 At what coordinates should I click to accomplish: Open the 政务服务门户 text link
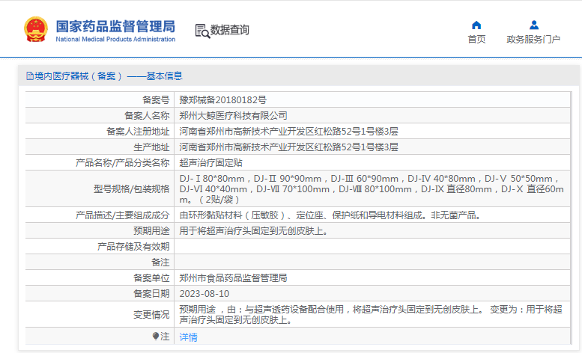(533, 40)
